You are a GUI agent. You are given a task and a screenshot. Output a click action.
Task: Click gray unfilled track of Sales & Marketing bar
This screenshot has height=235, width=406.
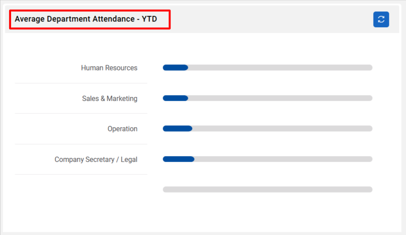pyautogui.click(x=280, y=98)
